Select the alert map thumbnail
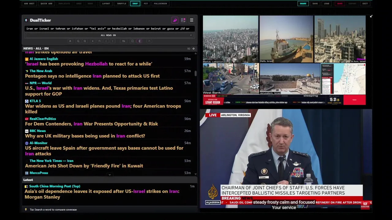 click(343, 79)
